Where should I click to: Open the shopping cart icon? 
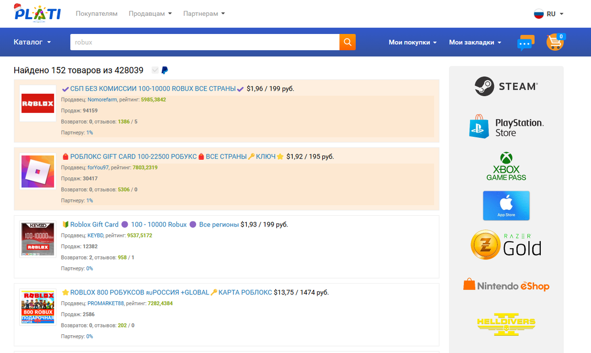[556, 42]
